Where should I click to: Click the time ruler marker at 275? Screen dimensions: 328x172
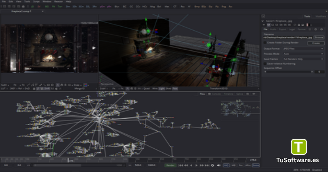click(68, 160)
